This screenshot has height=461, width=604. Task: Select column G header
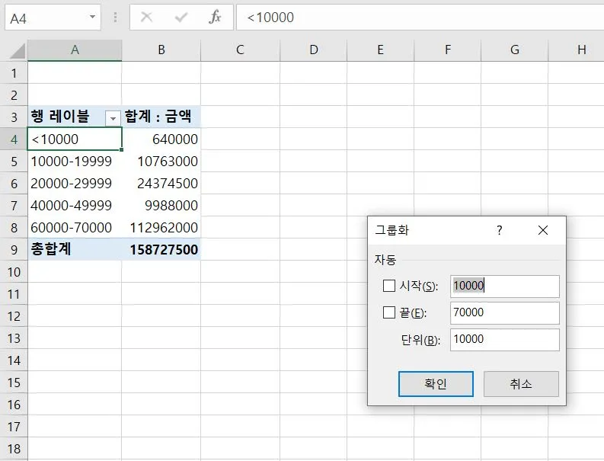(515, 50)
